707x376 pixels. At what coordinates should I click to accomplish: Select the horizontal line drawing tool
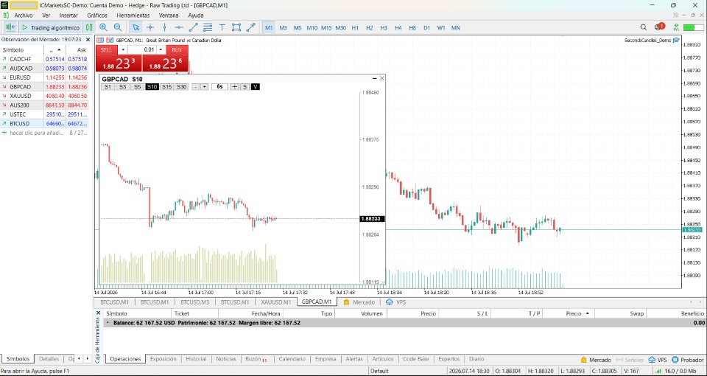coord(178,27)
